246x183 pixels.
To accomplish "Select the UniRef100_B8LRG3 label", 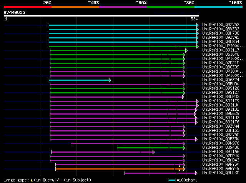I will 221,97.
